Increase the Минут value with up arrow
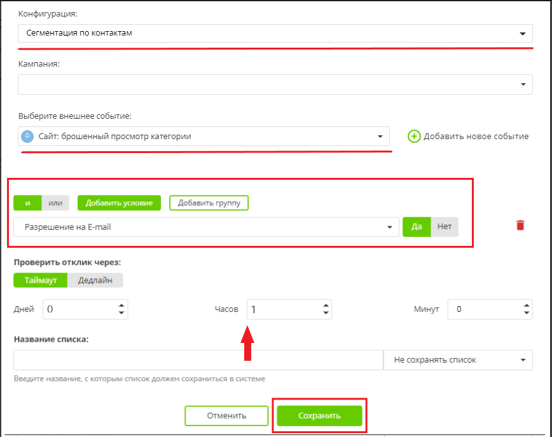Screen dimensions: 552x437 click(527, 306)
